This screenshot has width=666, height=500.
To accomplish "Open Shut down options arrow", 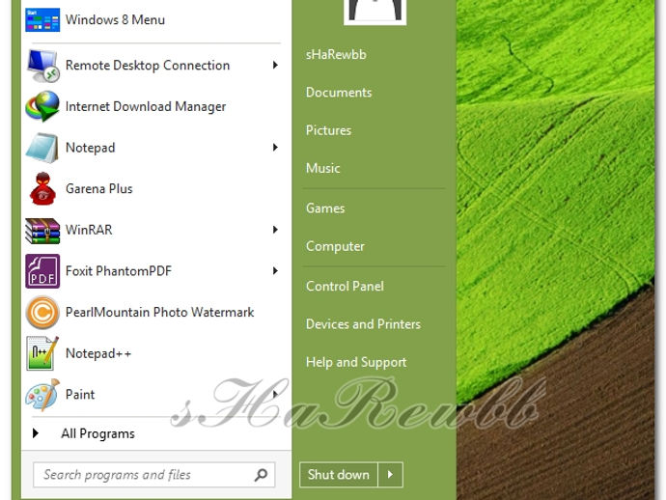I will (390, 475).
